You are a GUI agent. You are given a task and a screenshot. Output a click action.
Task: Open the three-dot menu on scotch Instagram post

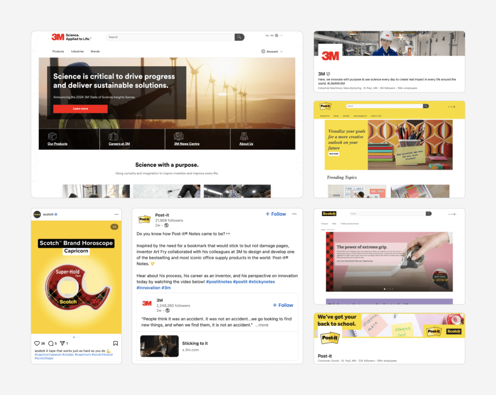coord(116,214)
